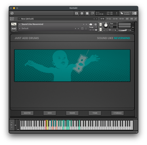Viewport: 147px width, 145px height.
Task: Save snapshot with the disk icon
Action: 82,29
